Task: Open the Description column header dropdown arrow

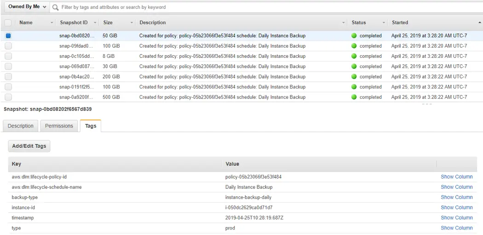Action: click(x=344, y=22)
